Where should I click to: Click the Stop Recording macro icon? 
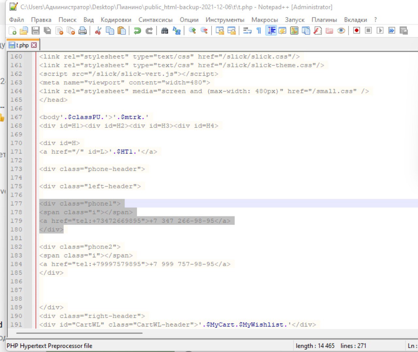pos(368,31)
